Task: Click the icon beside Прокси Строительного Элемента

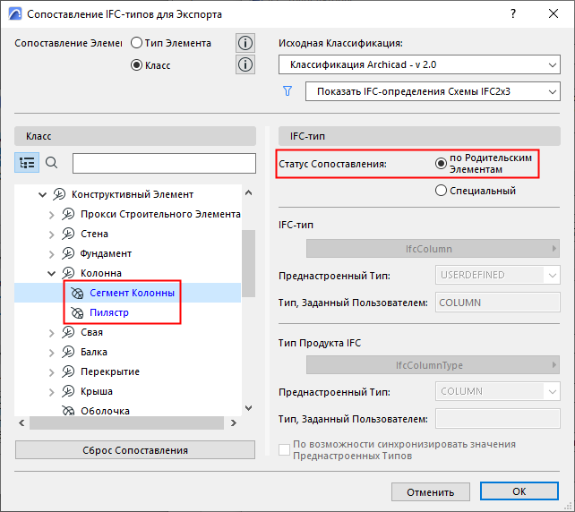Action: 68,214
